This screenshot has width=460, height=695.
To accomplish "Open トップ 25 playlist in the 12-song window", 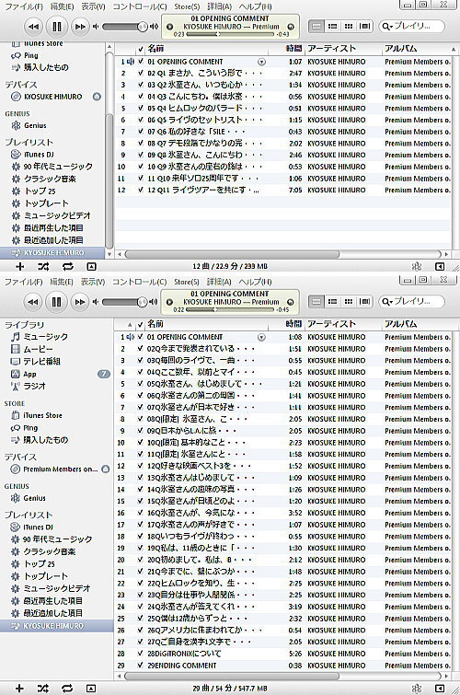I will tap(40, 191).
